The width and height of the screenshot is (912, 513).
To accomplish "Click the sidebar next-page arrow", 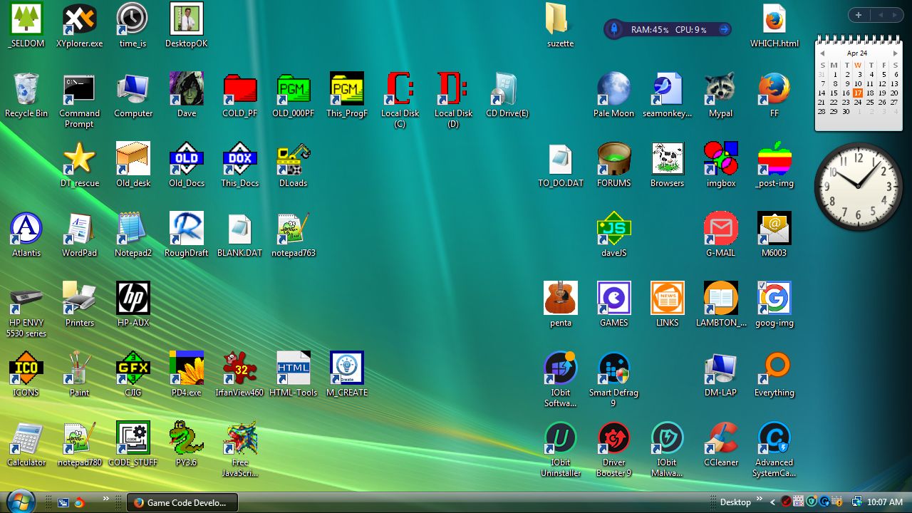I will [894, 15].
